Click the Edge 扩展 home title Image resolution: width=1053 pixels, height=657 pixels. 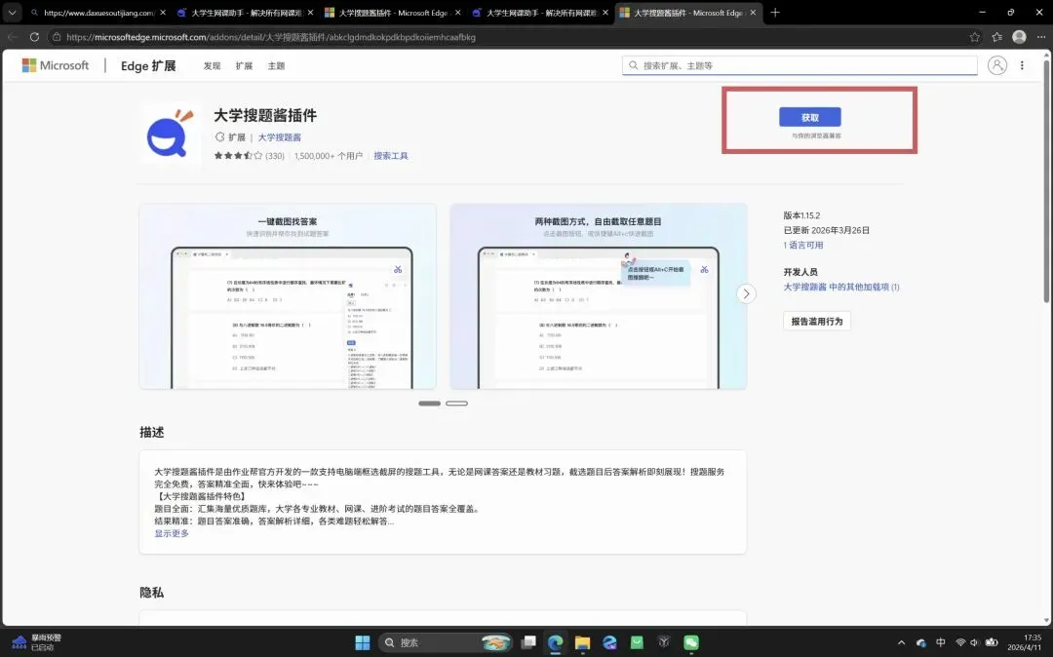pyautogui.click(x=148, y=65)
